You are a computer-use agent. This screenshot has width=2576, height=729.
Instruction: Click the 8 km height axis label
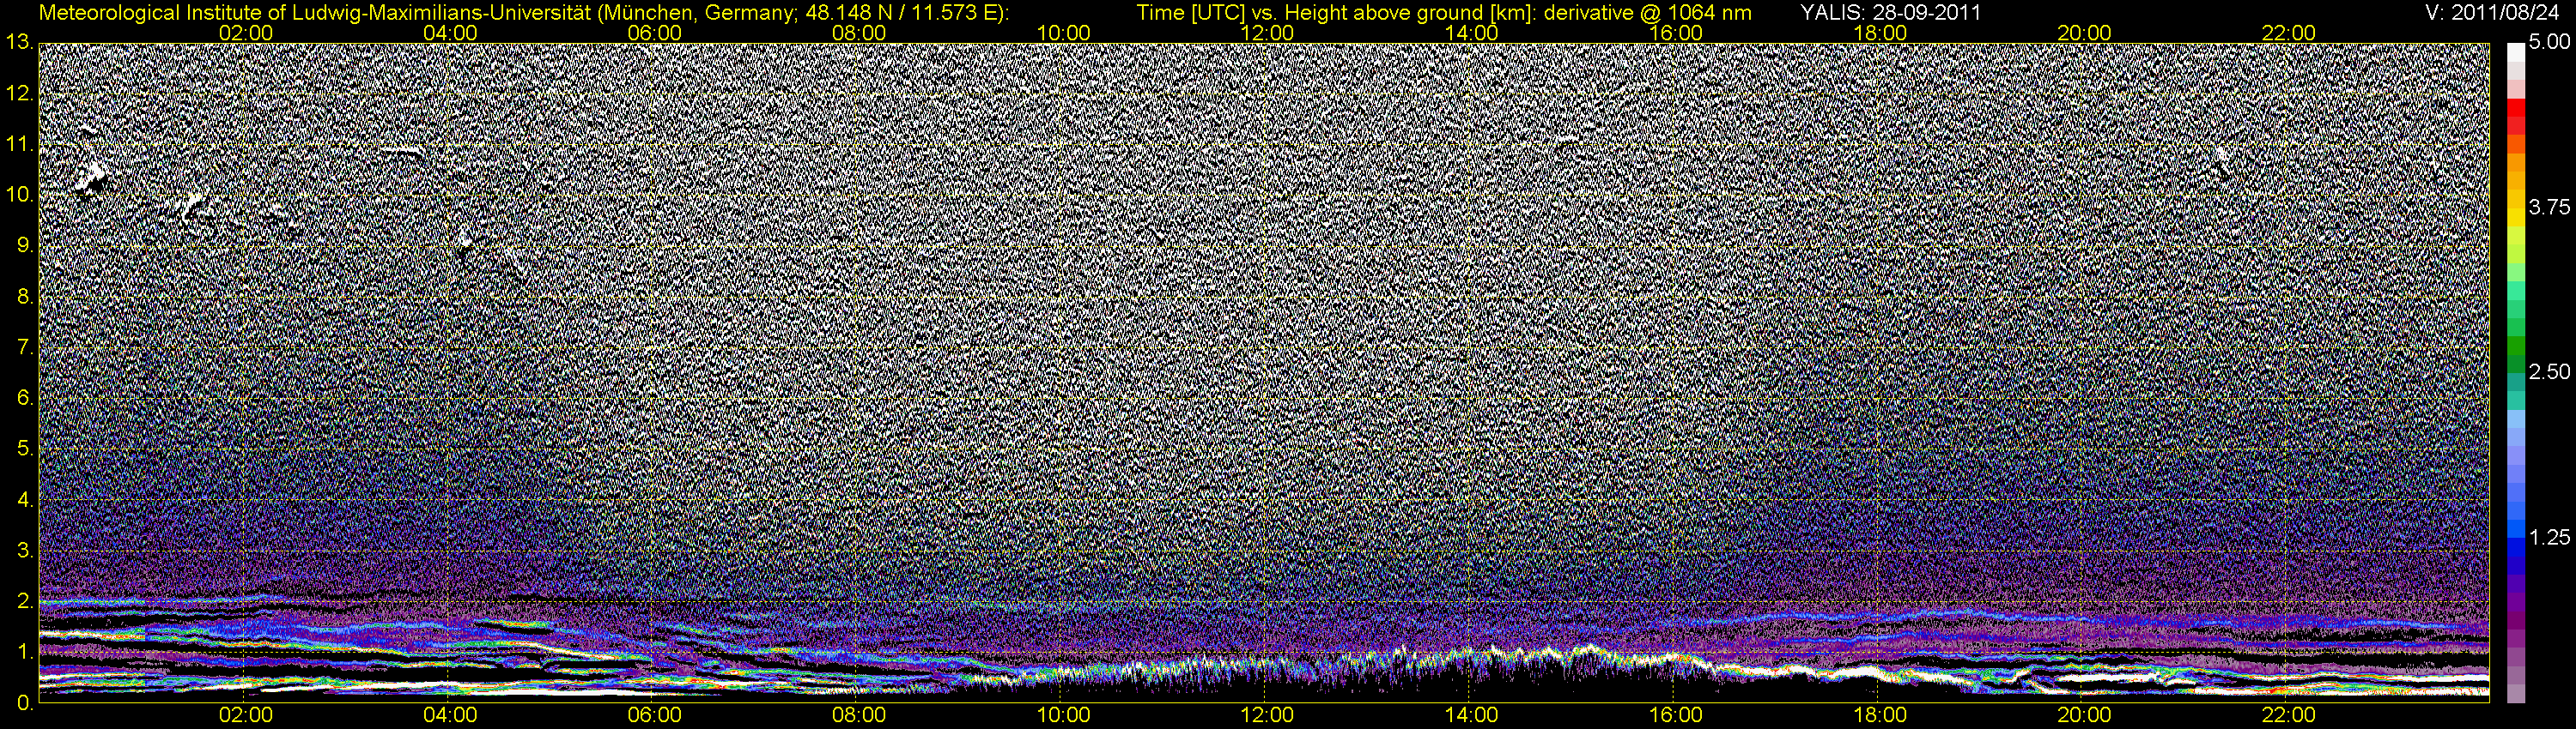point(24,297)
